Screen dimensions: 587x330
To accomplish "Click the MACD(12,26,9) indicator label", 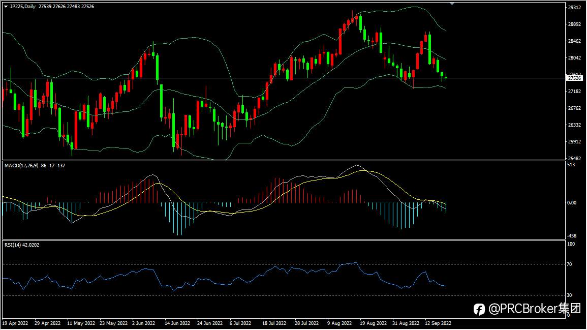I will point(21,166).
